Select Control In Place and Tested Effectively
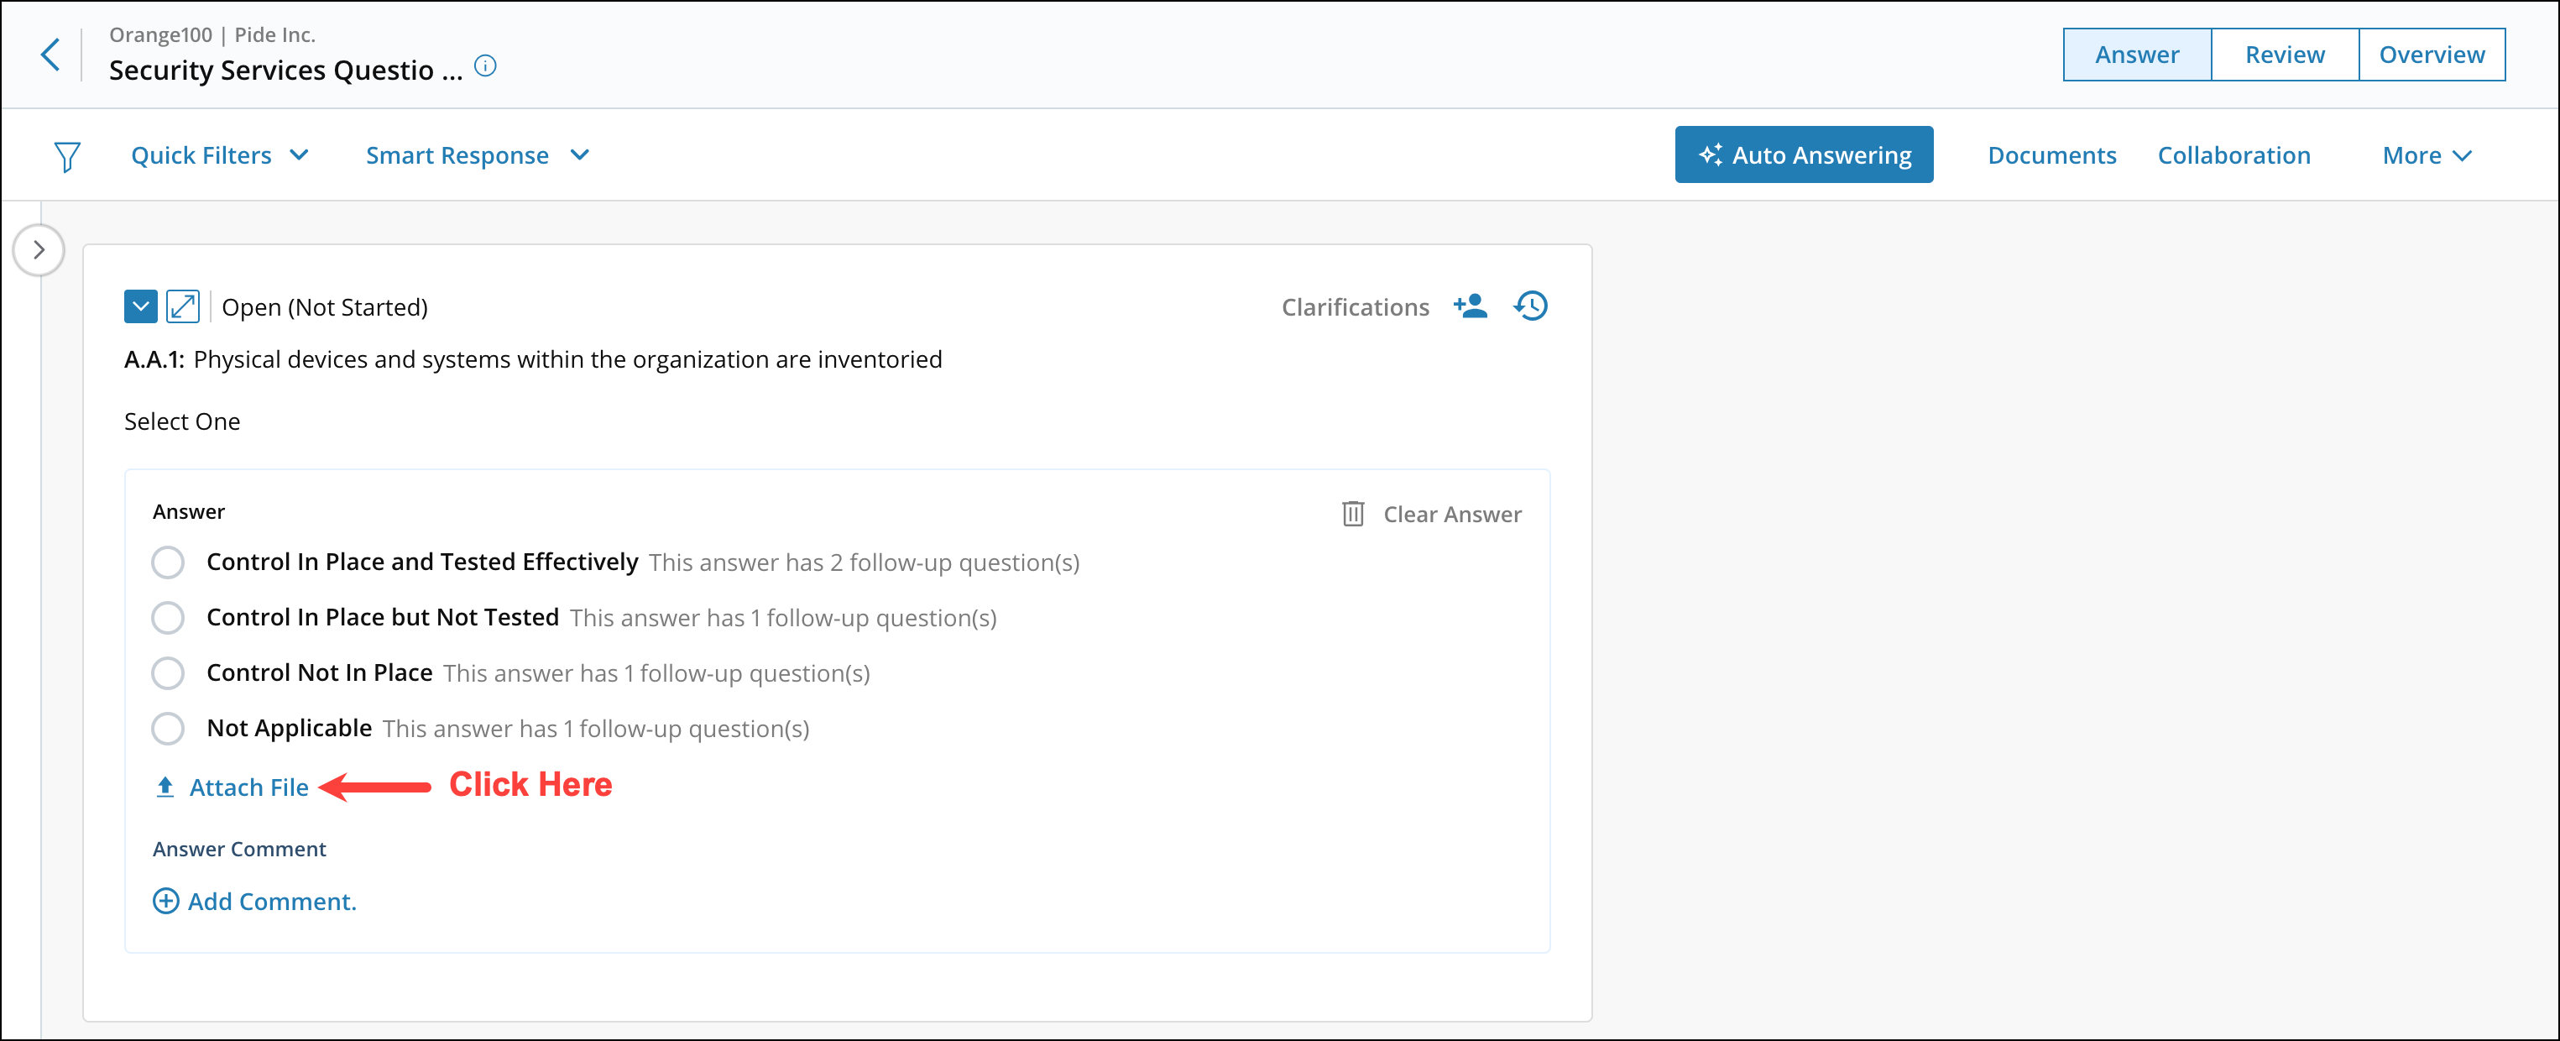 (x=168, y=562)
